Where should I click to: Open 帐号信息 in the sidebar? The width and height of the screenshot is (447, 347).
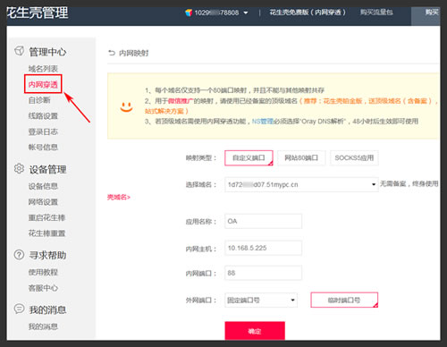click(x=43, y=147)
